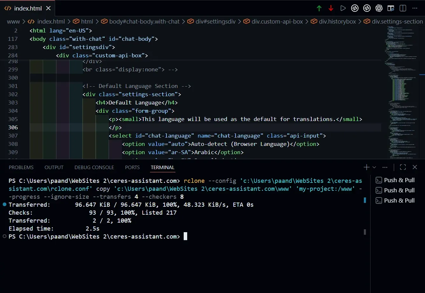Image resolution: width=425 pixels, height=293 pixels.
Task: Click the 'Auto-detect (Browser Language)' option line
Action: [x=221, y=144]
